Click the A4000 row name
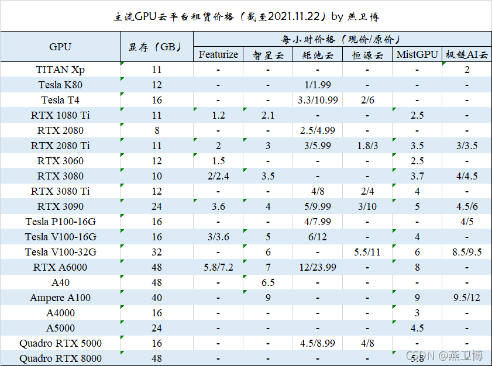The image size is (492, 366). (60, 313)
